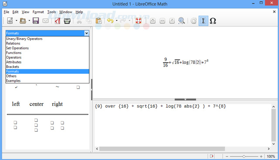Refresh the formula view
279x160 pixels.
pyautogui.click(x=194, y=21)
